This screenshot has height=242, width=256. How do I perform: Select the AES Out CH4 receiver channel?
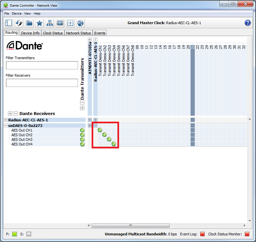pos(22,144)
